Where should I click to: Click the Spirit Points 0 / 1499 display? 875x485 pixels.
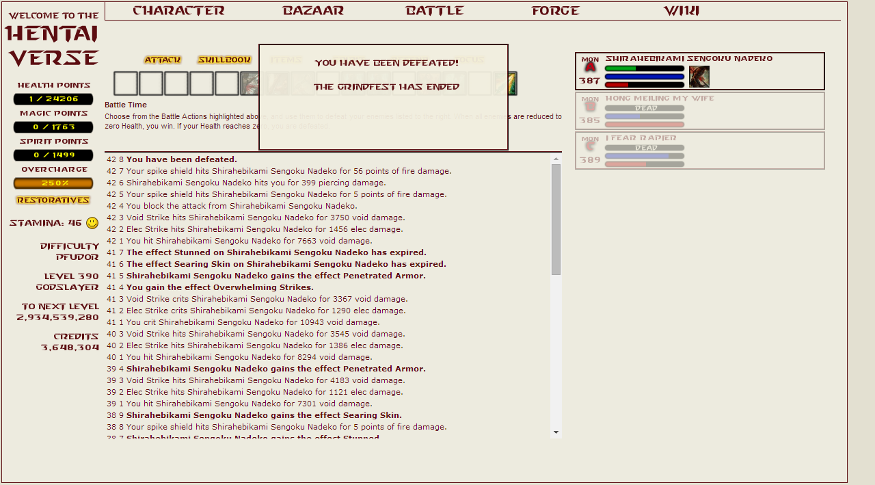click(53, 155)
